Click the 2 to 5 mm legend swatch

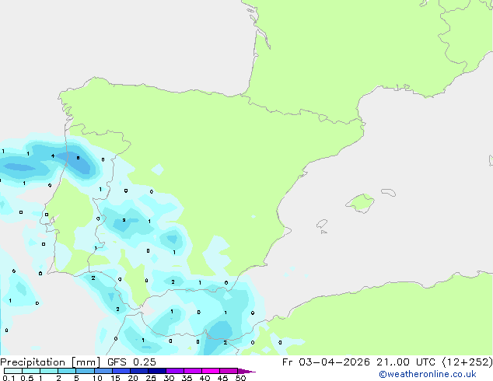(x=67, y=371)
